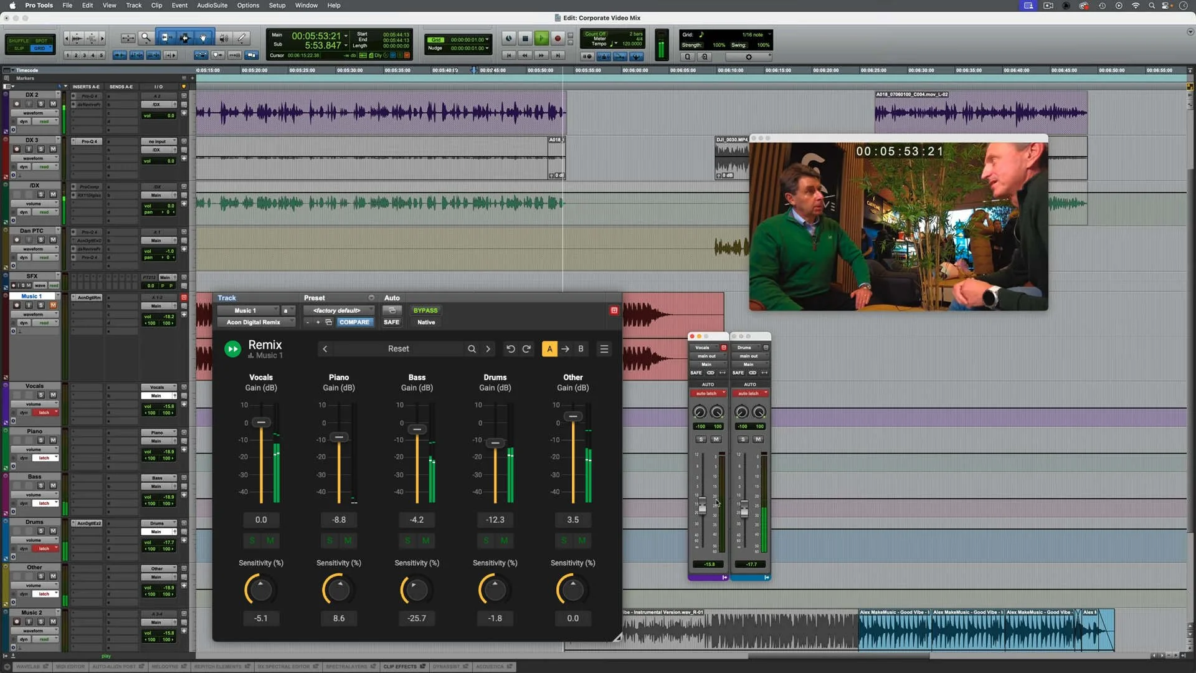Select the Pencil tool in the toolbar
The height and width of the screenshot is (673, 1196).
tap(242, 38)
